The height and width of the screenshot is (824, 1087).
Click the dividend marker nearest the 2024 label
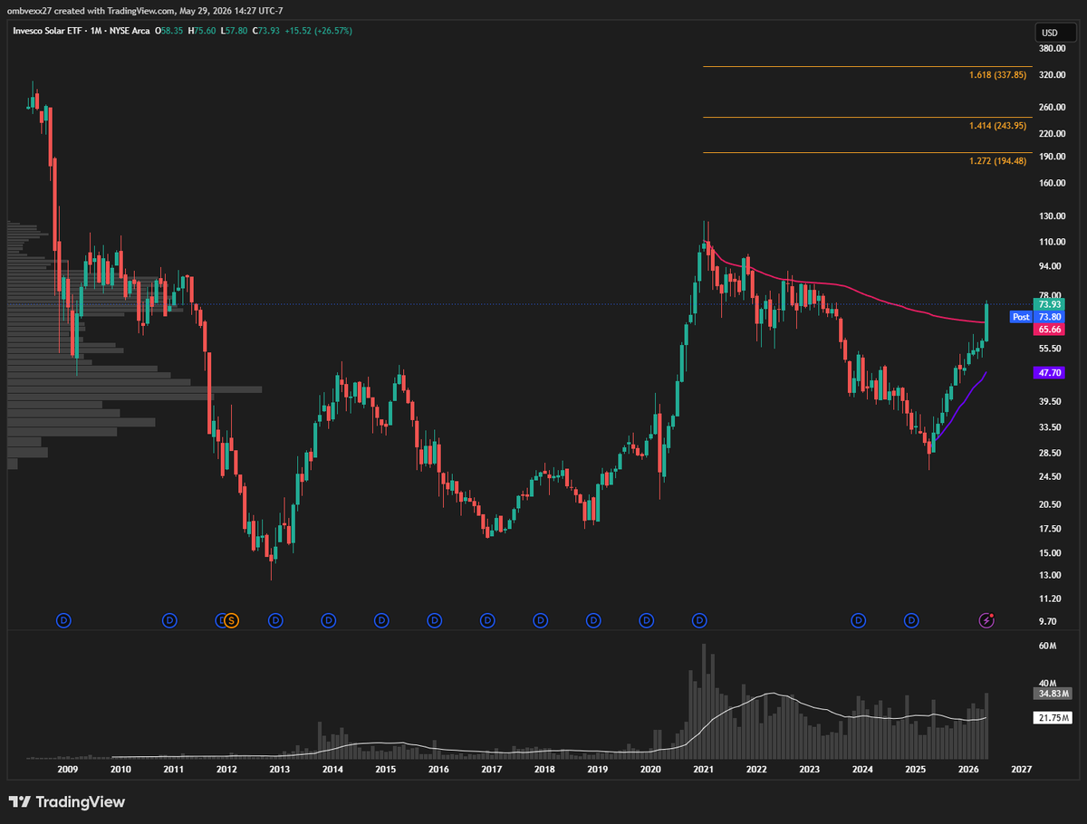tap(858, 620)
